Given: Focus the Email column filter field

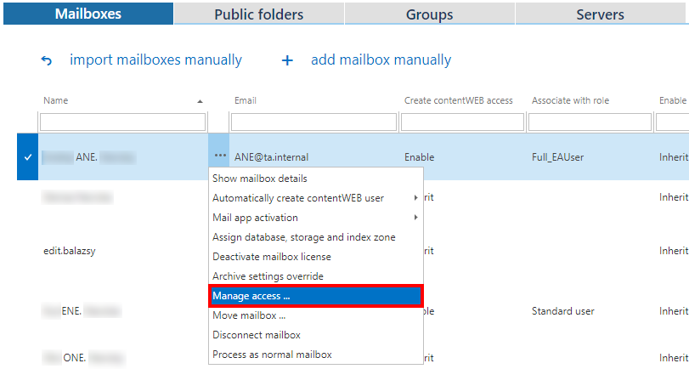Looking at the screenshot, I should click(313, 122).
